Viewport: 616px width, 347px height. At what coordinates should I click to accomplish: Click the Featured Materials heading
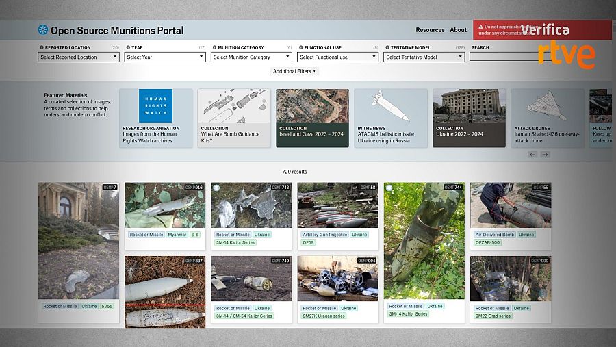click(66, 95)
